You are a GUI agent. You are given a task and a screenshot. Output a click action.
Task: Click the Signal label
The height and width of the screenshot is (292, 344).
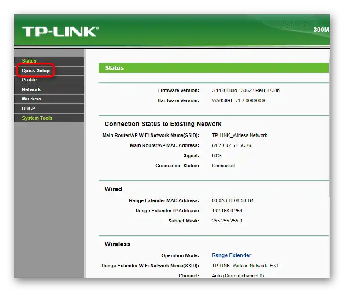(x=191, y=155)
